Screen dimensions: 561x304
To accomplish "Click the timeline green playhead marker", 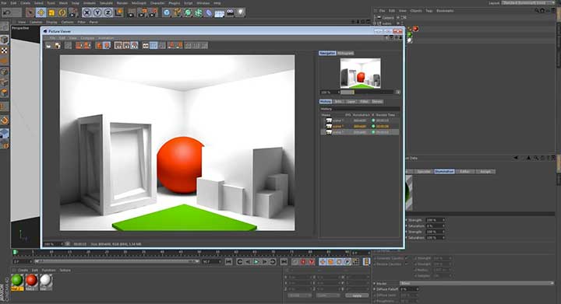I will coord(15,252).
